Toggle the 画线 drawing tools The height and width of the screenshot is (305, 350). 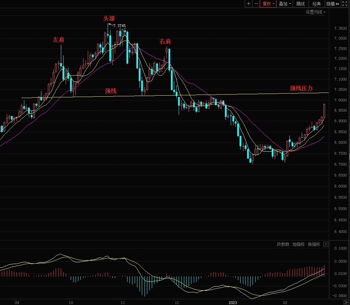pyautogui.click(x=300, y=4)
